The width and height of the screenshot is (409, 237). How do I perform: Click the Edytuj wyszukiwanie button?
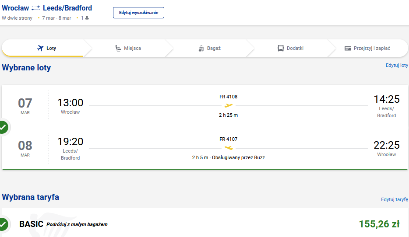tap(138, 13)
